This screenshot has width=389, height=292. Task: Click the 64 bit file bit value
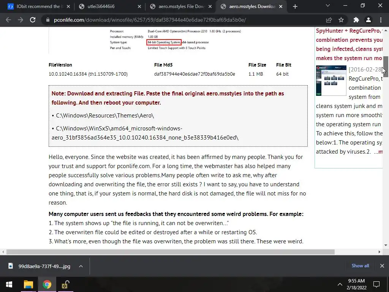tap(282, 74)
